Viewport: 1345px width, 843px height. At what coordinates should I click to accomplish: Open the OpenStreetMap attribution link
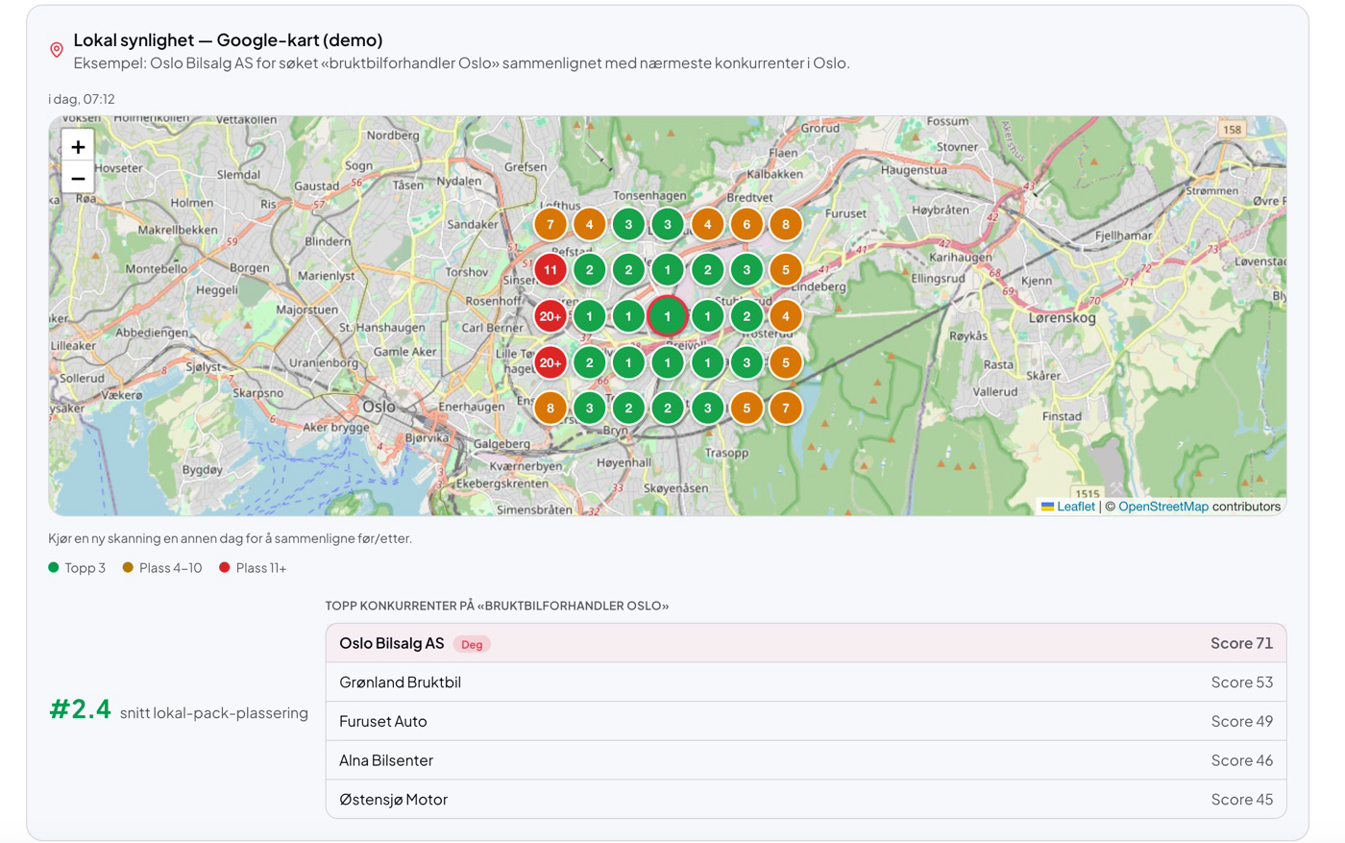click(x=1162, y=507)
